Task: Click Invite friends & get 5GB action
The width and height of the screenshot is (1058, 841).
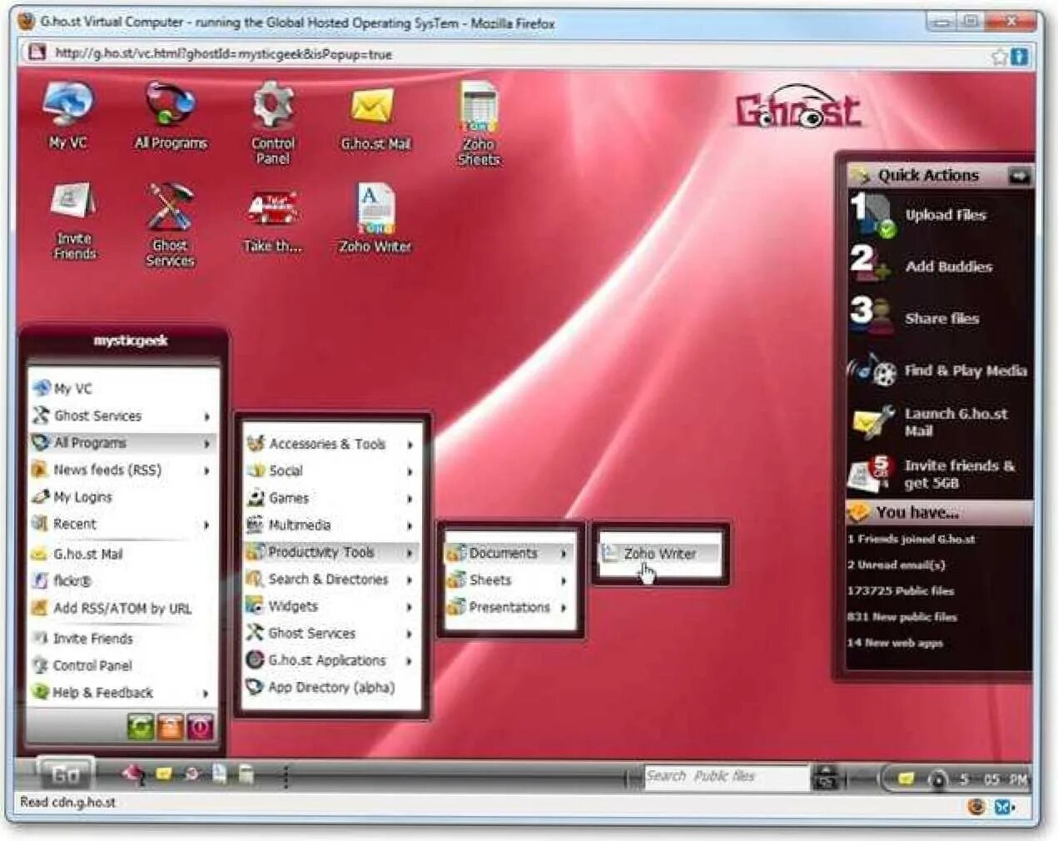Action: 932,474
